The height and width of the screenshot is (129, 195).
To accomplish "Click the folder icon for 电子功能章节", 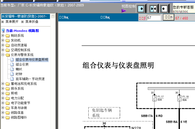I will tap(8, 103).
